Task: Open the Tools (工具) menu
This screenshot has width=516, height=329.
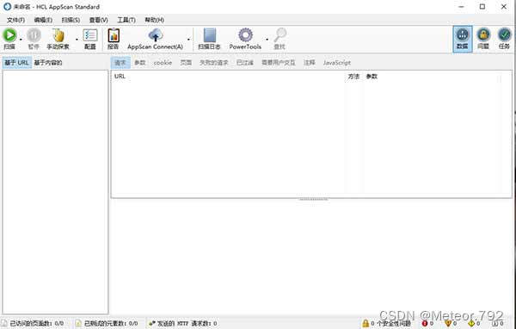Action: 126,20
